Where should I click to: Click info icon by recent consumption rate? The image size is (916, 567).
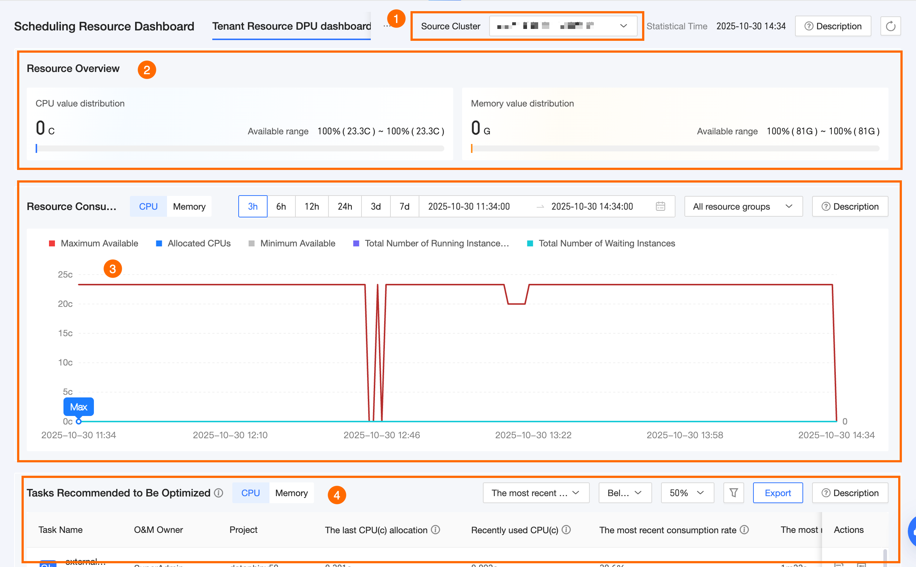click(745, 530)
